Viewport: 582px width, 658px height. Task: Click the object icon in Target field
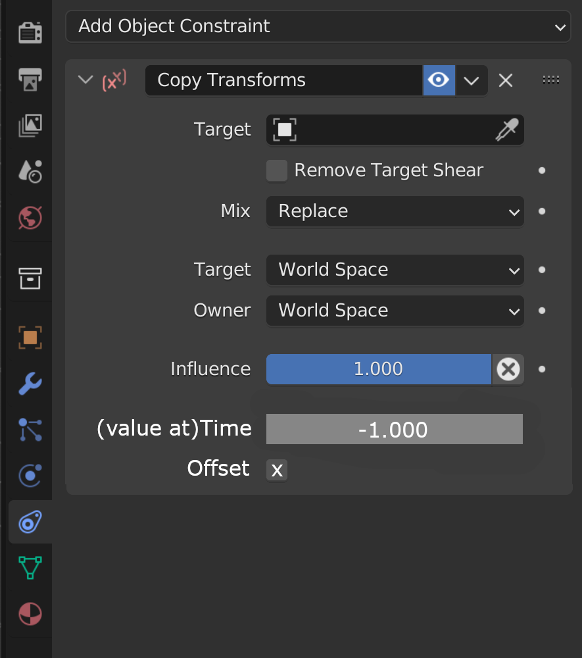[285, 130]
